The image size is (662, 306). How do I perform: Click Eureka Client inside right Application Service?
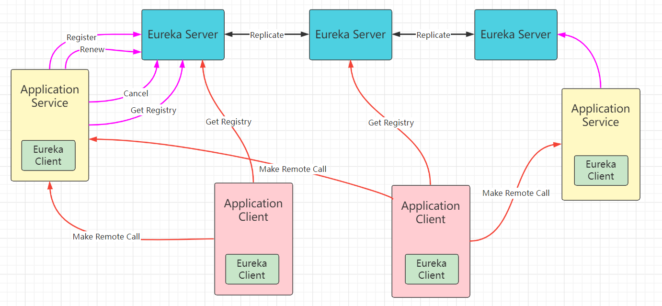pyautogui.click(x=601, y=170)
